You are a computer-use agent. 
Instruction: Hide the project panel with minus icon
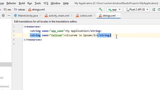coord(9,15)
